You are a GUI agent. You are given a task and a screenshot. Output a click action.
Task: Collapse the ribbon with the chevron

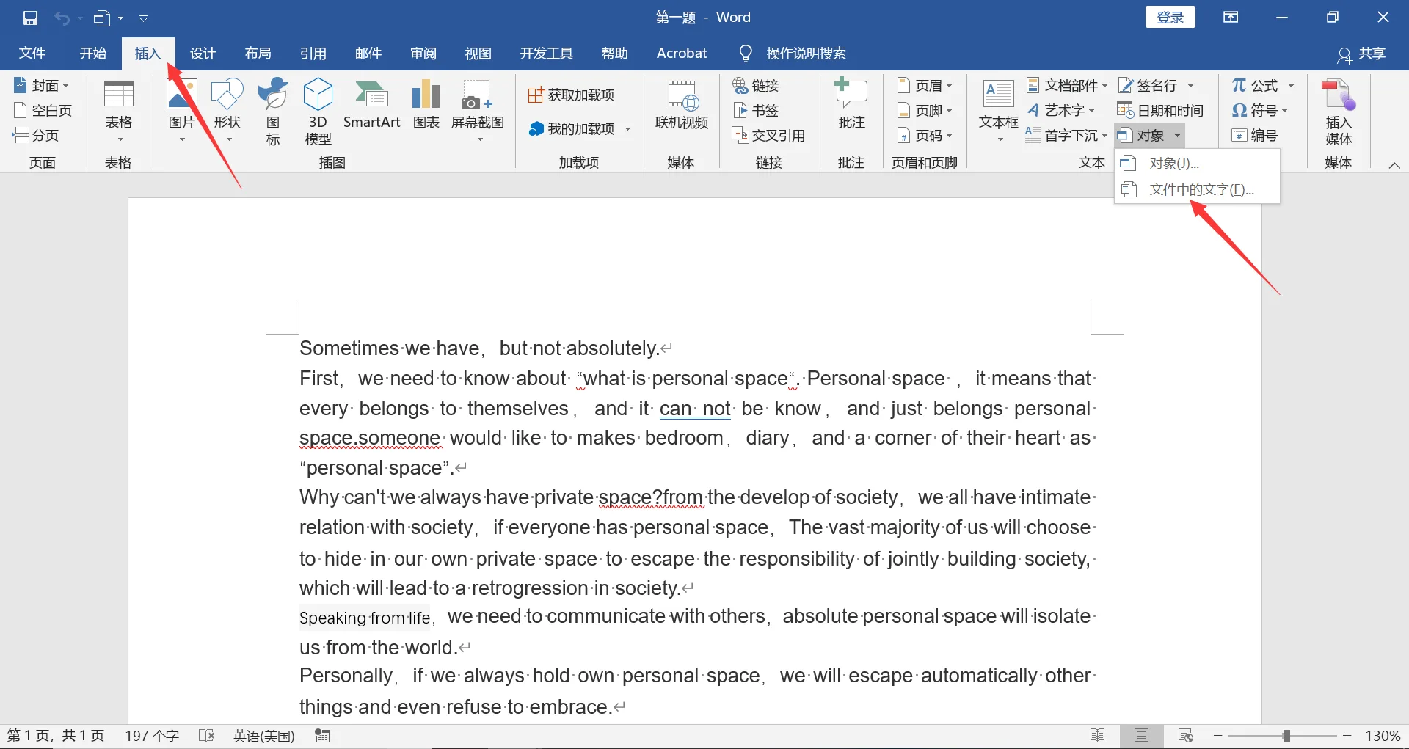(x=1394, y=165)
